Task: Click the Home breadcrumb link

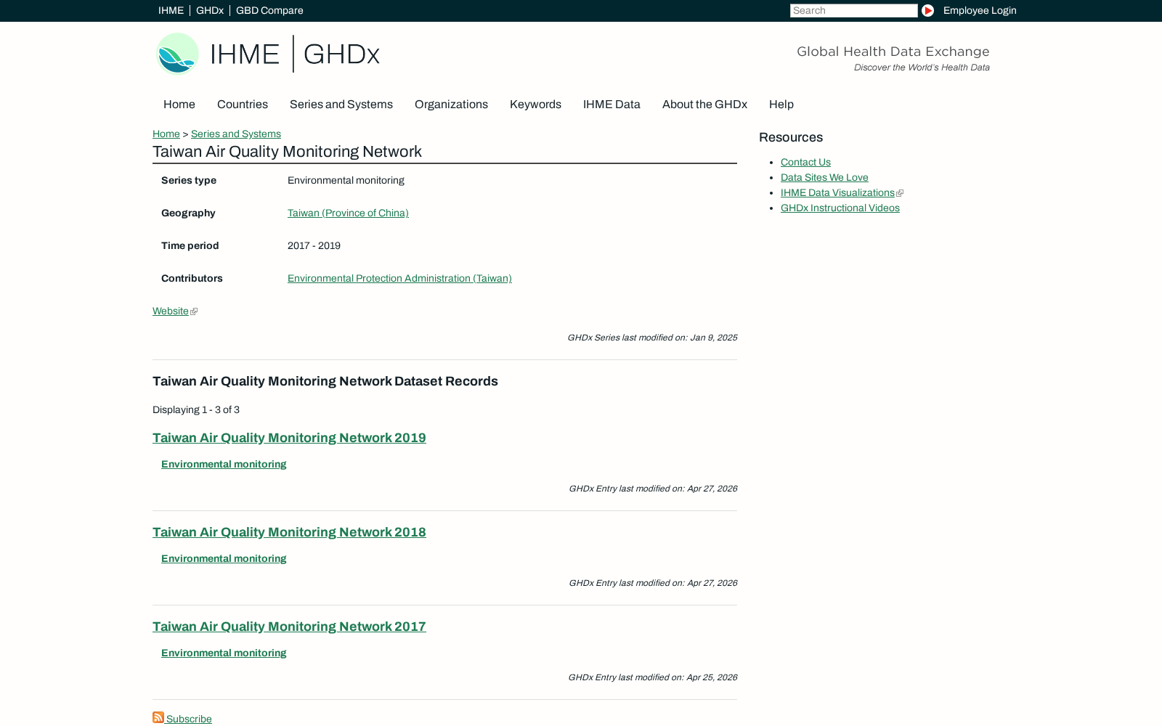Action: [x=166, y=134]
